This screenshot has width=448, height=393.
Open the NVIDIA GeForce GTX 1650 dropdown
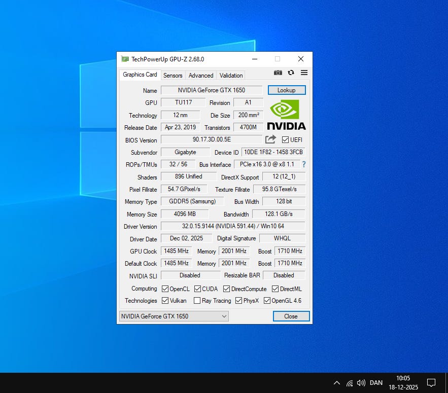(x=174, y=316)
